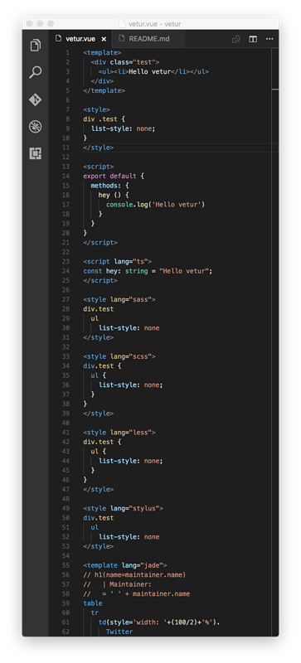The image size is (301, 663).
Task: Click the export default line
Action: pos(114,176)
